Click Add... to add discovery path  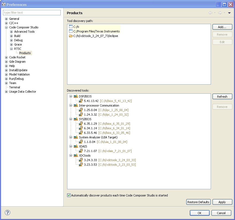click(222, 27)
